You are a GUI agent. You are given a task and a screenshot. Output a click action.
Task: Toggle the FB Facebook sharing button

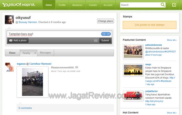point(108,34)
